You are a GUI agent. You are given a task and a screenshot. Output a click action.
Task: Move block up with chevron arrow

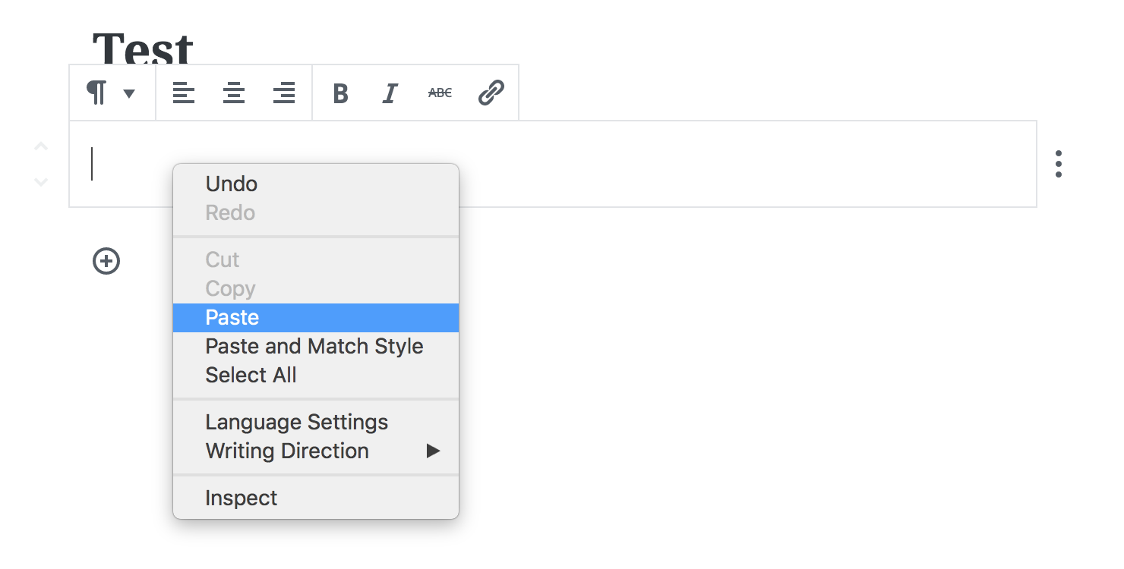41,146
